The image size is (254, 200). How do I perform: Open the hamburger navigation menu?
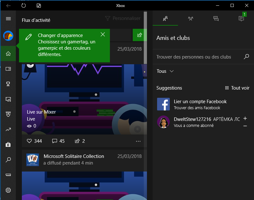click(8, 19)
